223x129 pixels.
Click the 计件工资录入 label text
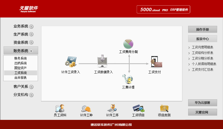point(71,72)
